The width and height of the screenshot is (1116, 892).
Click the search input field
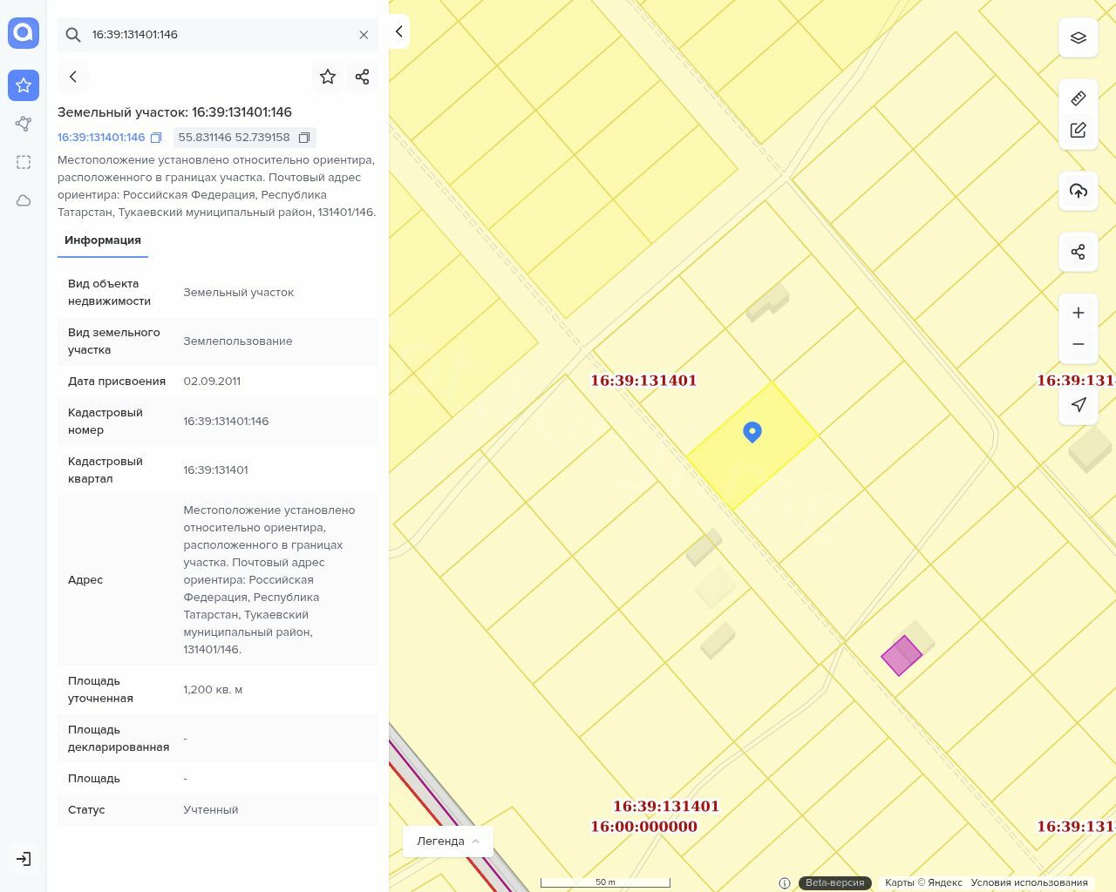(218, 35)
